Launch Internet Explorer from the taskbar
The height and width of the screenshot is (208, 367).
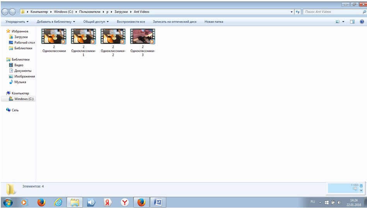[x=58, y=202]
